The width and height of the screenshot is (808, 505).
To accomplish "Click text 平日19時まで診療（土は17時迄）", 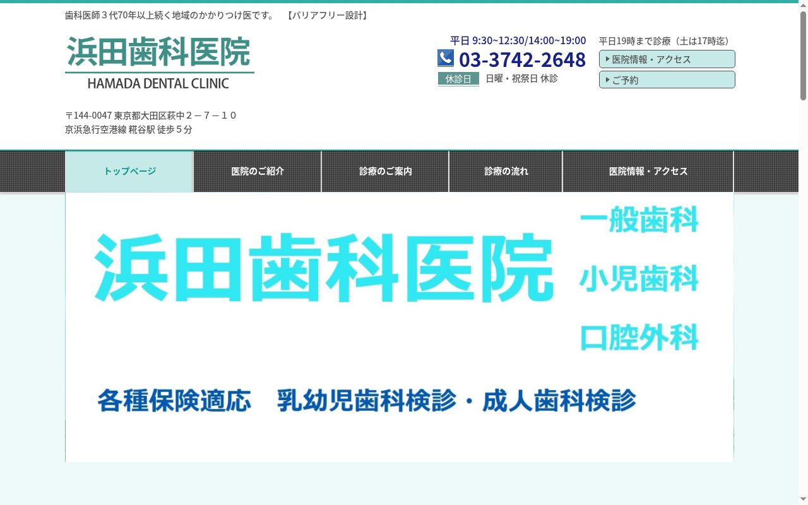I will 666,41.
